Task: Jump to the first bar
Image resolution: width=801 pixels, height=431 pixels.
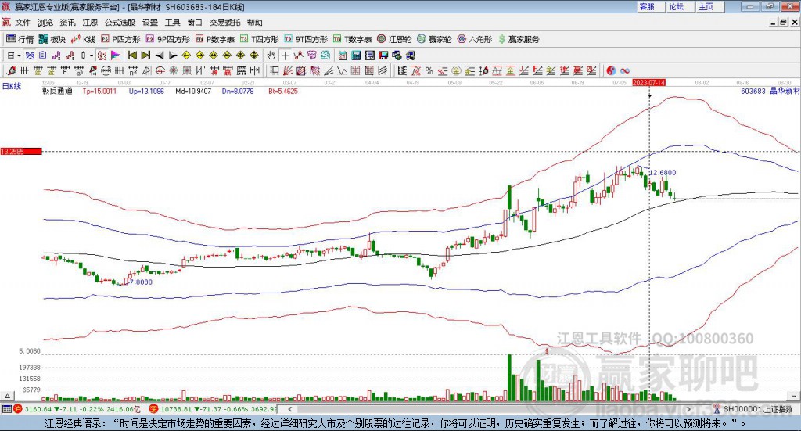Action: click(x=132, y=56)
